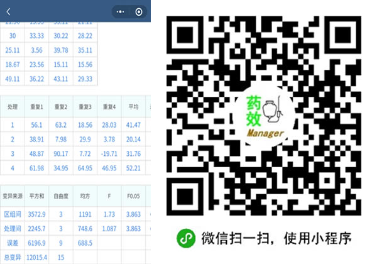The height and width of the screenshot is (264, 377).
Task: Click cell value 7.98
Action: pyautogui.click(x=61, y=140)
